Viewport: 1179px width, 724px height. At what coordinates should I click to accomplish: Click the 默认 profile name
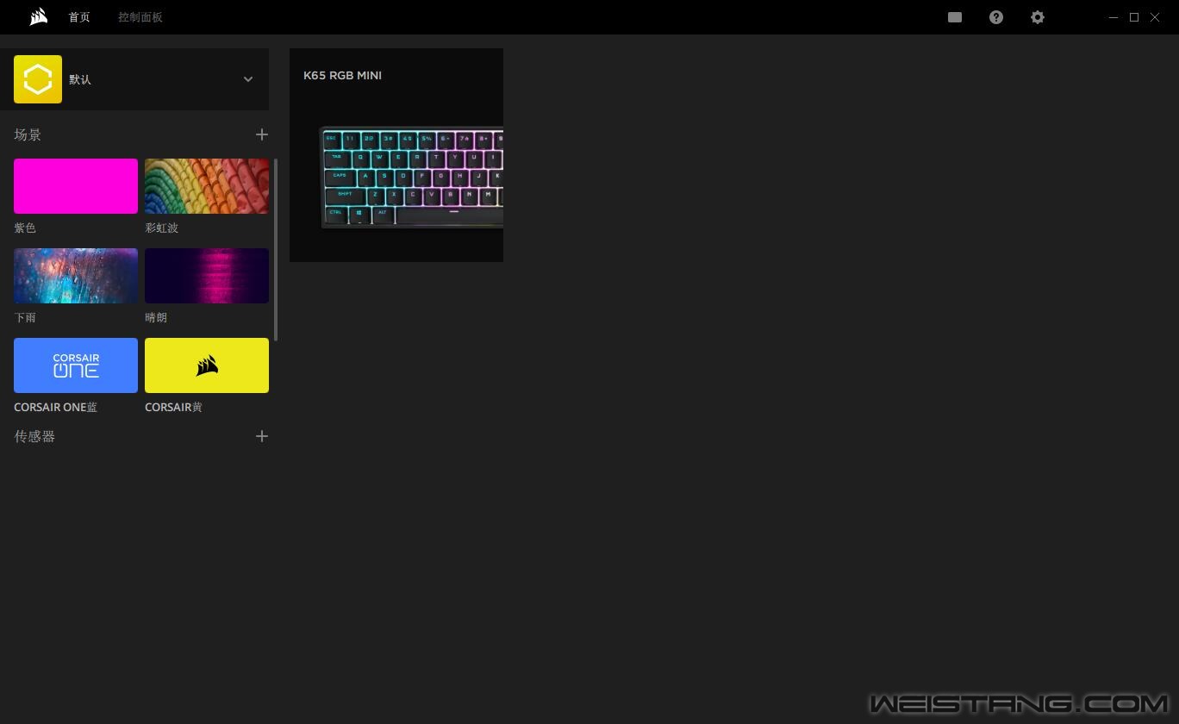pyautogui.click(x=80, y=79)
